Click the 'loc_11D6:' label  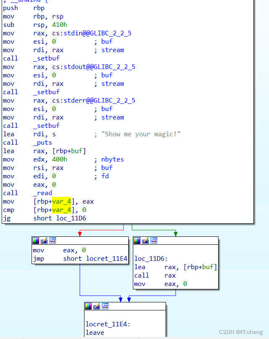pyautogui.click(x=151, y=259)
